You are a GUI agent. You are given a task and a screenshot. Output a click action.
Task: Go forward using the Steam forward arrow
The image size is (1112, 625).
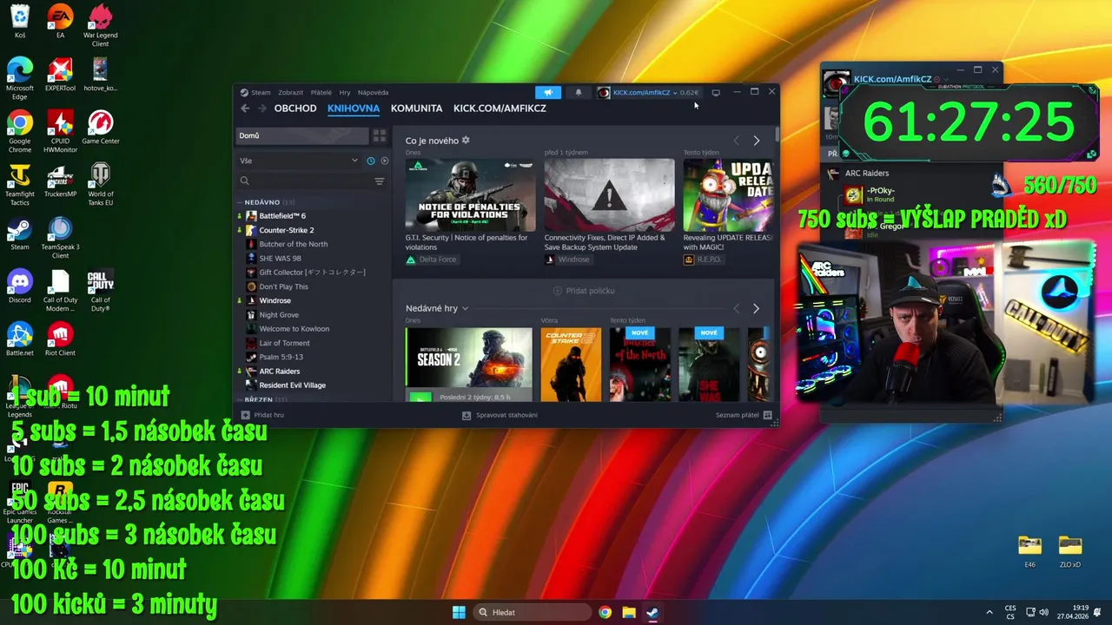261,109
